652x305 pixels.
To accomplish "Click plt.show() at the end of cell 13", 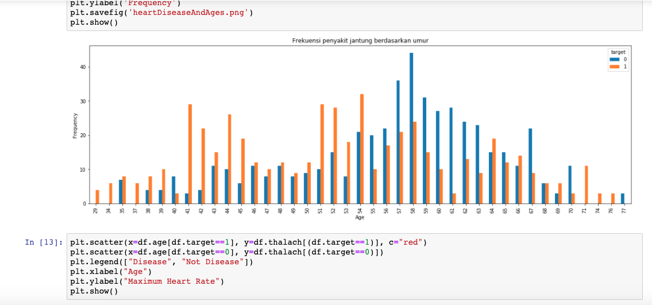I will [94, 291].
